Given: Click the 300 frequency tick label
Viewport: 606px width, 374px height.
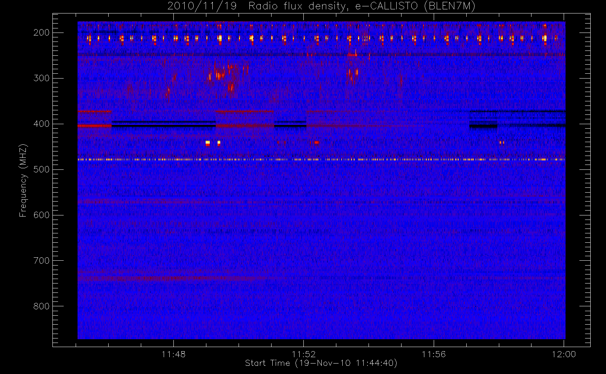Looking at the screenshot, I should 42,78.
